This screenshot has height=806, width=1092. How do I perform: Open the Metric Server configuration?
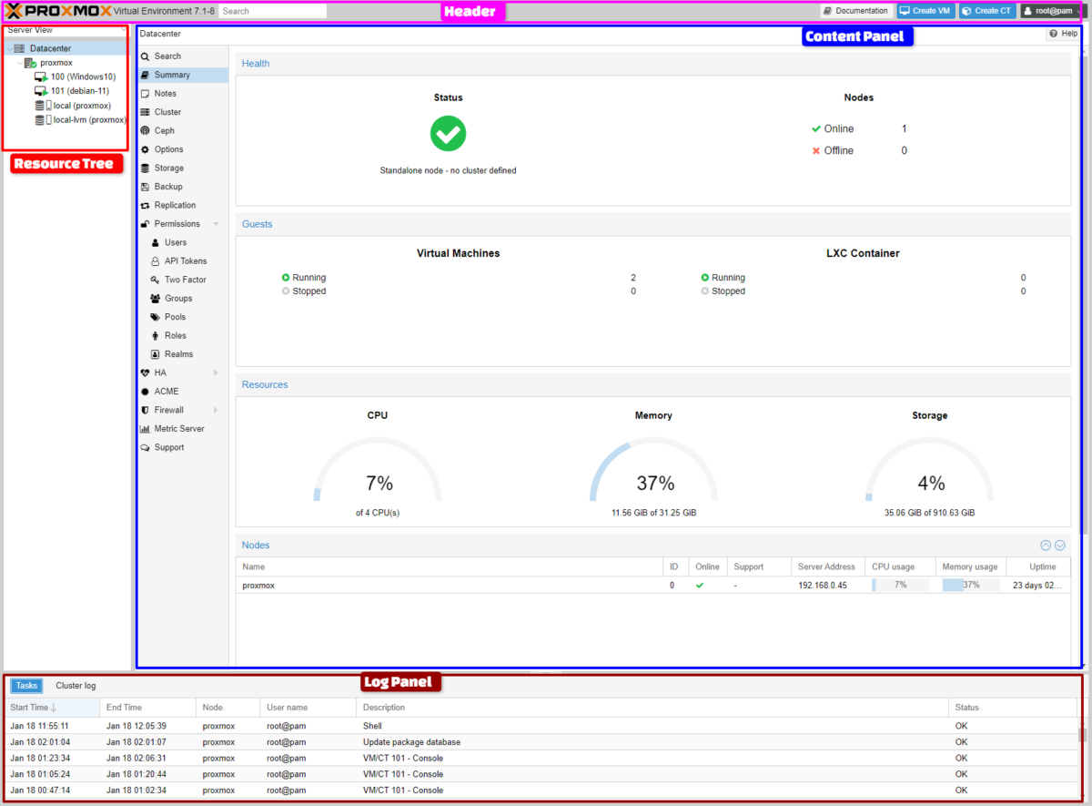click(147, 428)
